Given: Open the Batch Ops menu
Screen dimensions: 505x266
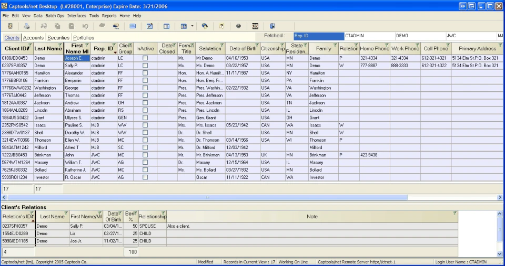Looking at the screenshot, I should coord(55,15).
